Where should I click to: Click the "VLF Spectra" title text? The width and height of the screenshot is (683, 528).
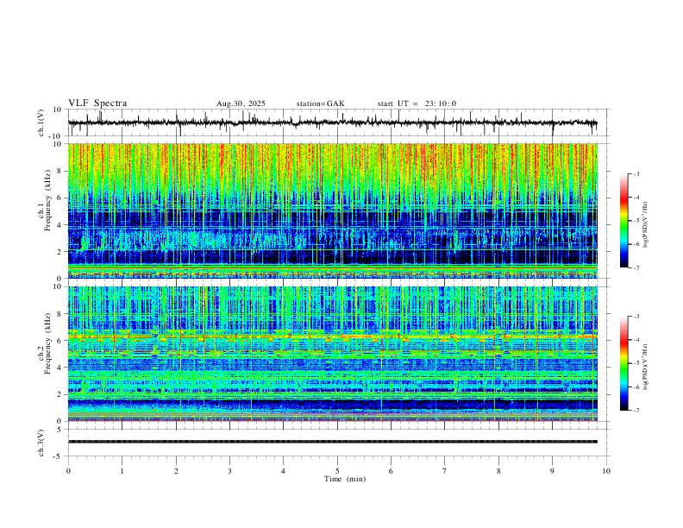tap(97, 104)
